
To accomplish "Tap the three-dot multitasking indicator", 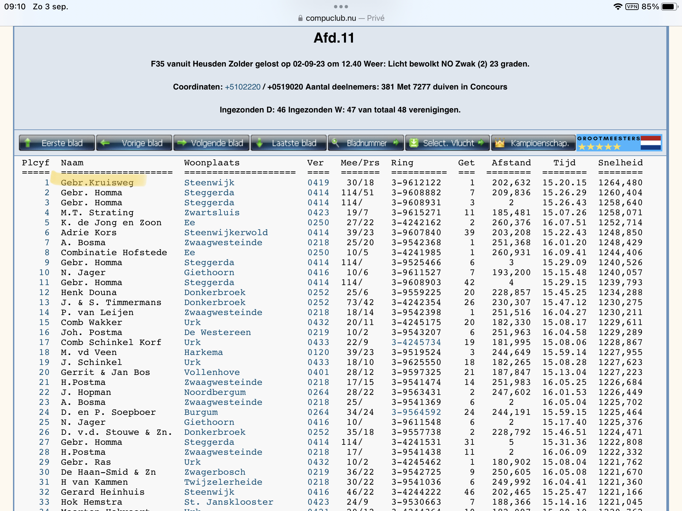I will (x=341, y=7).
